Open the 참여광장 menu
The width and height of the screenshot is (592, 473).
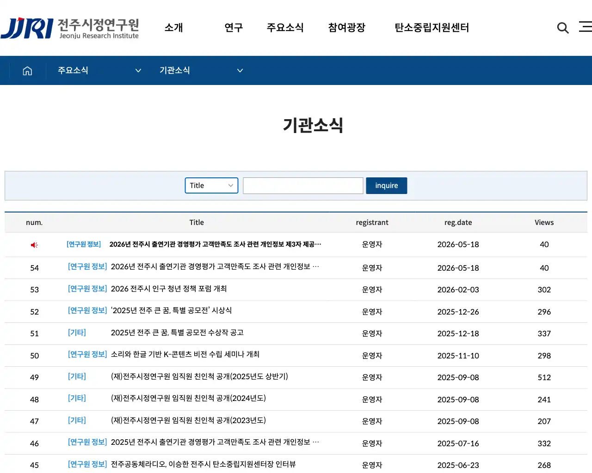click(x=347, y=28)
